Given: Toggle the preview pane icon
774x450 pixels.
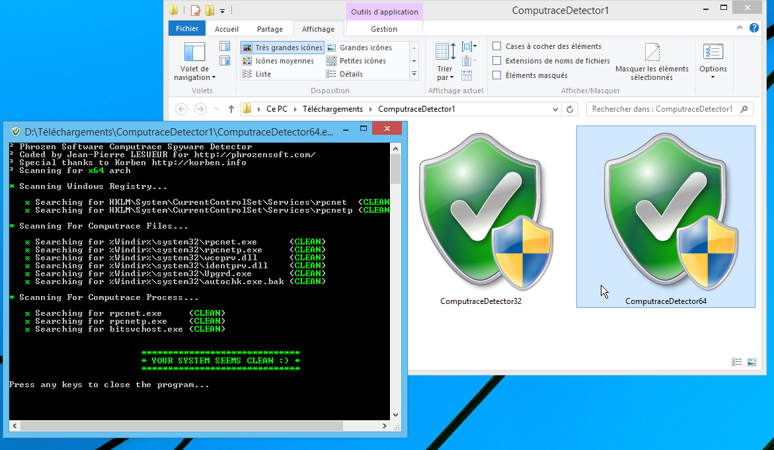Looking at the screenshot, I should tap(225, 46).
